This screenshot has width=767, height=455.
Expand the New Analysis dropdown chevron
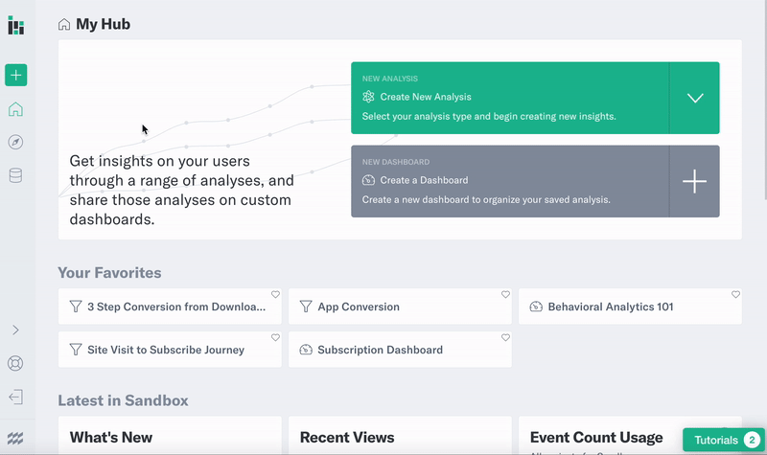(x=694, y=98)
